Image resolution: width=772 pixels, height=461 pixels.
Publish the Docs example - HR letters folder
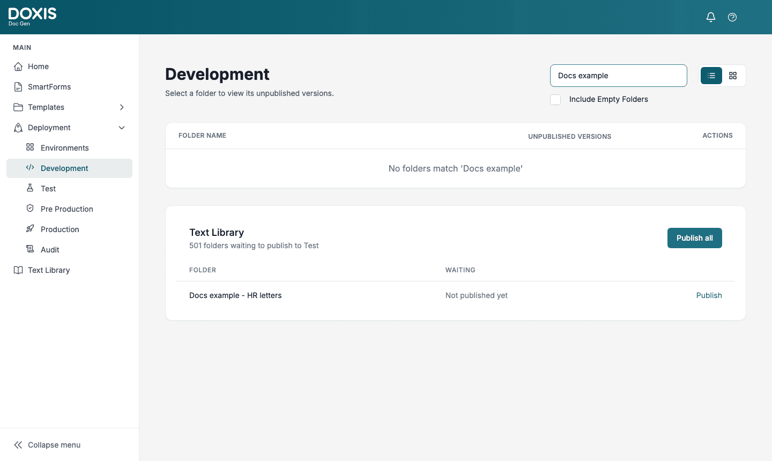(x=709, y=295)
